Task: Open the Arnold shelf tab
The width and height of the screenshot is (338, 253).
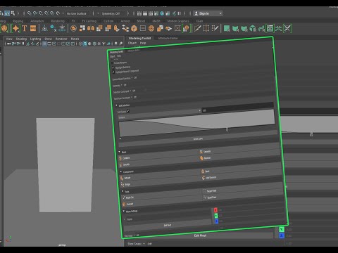Action: tap(125, 21)
